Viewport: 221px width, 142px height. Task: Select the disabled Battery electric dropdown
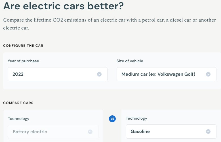coord(53,132)
